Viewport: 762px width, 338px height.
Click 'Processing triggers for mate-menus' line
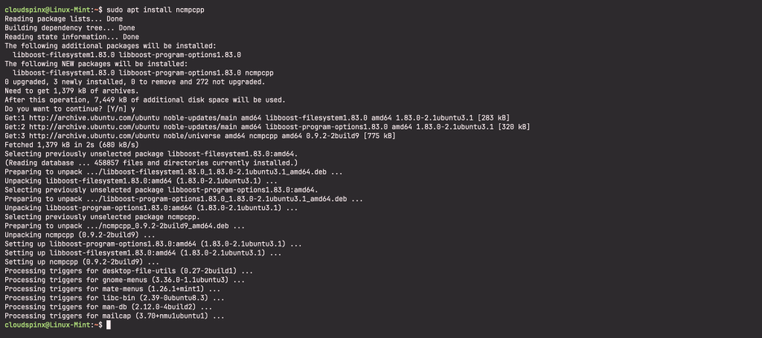coord(113,289)
